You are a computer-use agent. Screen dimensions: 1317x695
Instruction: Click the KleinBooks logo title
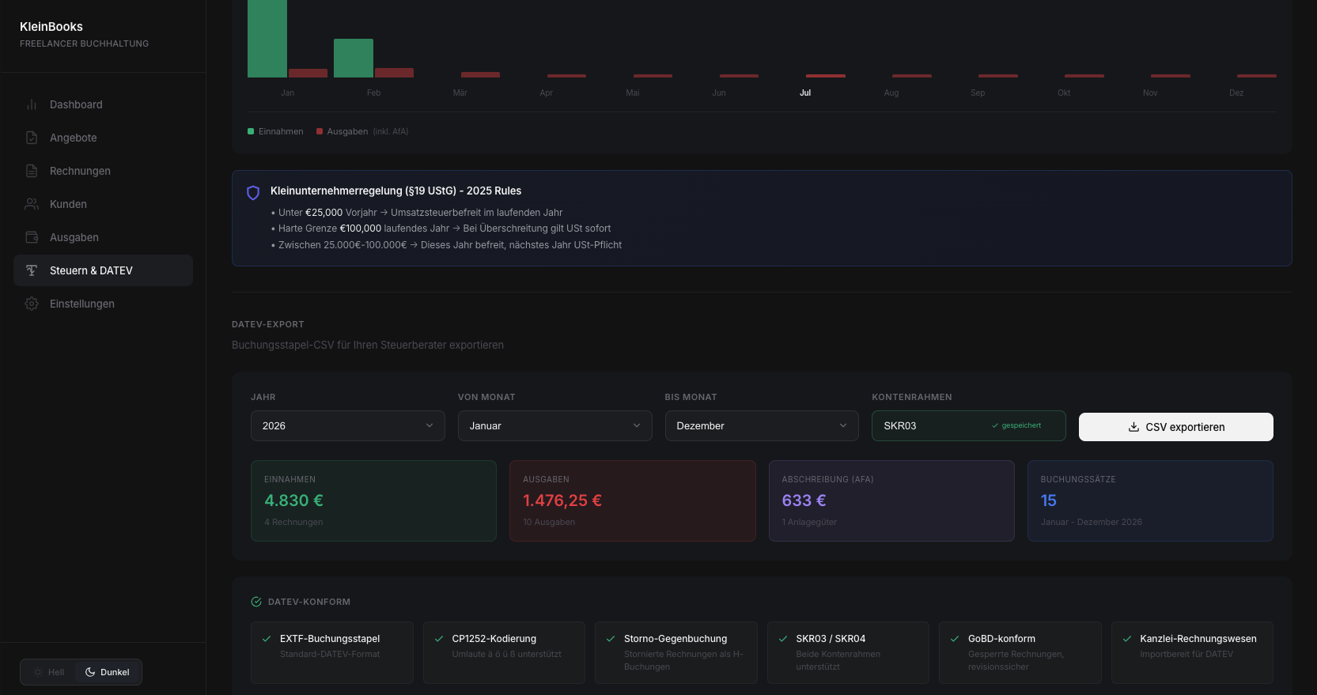coord(51,27)
